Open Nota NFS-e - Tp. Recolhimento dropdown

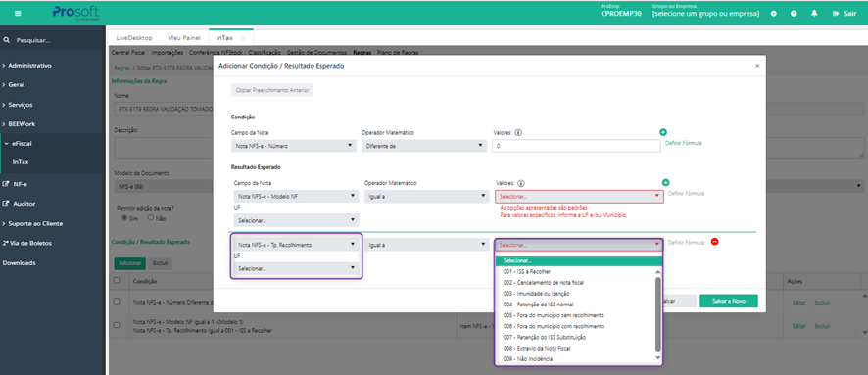tap(296, 245)
